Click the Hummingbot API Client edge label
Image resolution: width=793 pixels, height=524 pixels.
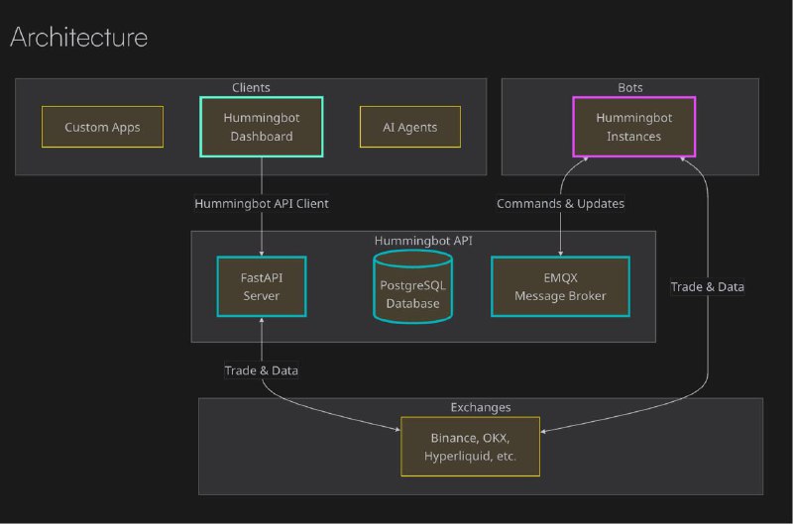point(262,204)
